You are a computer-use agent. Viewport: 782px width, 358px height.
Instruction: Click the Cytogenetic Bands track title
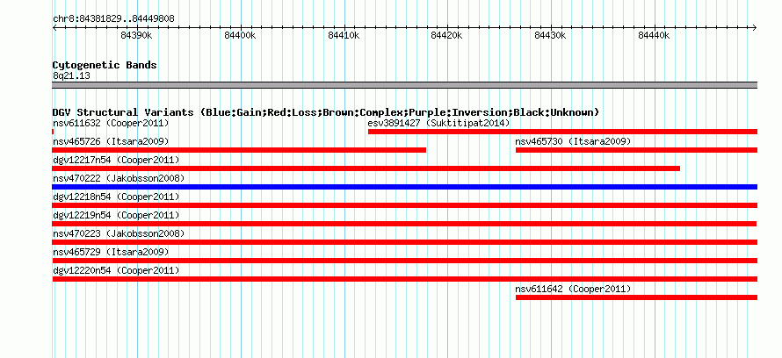tap(105, 65)
